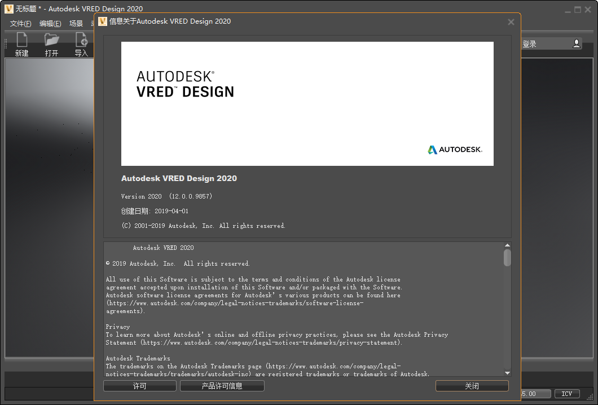This screenshot has width=598, height=405.
Task: Open the 编辑(E) menu
Action: [50, 23]
